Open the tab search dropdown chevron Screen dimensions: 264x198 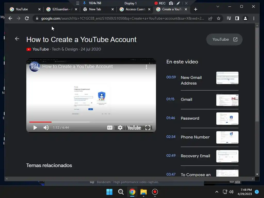[218, 6]
